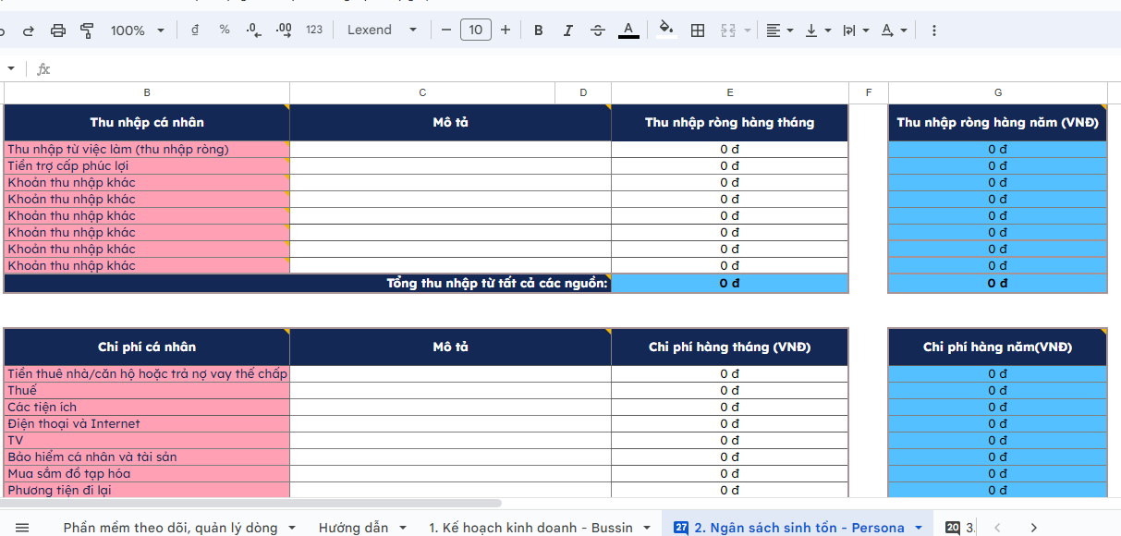1121x536 pixels.
Task: Open horizontal align dropdown
Action: pos(780,30)
